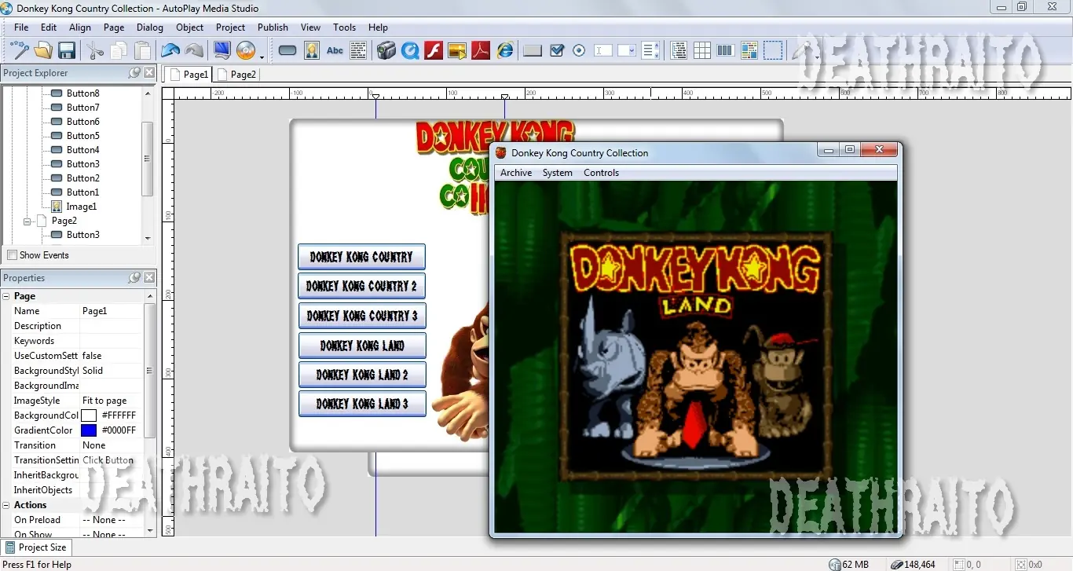The image size is (1073, 571).
Task: Save the project using the floppy icon
Action: 67,51
